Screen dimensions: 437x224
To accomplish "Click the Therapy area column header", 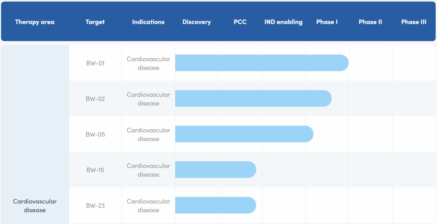I will pos(34,22).
